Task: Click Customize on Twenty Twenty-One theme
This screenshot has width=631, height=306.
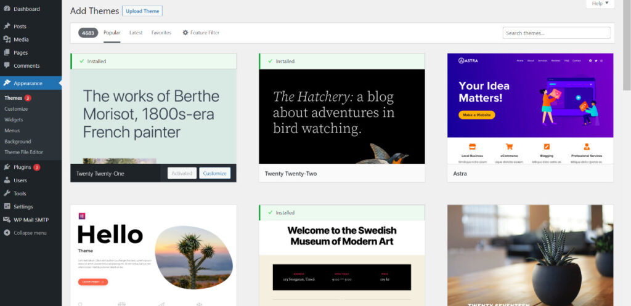Action: pyautogui.click(x=214, y=174)
